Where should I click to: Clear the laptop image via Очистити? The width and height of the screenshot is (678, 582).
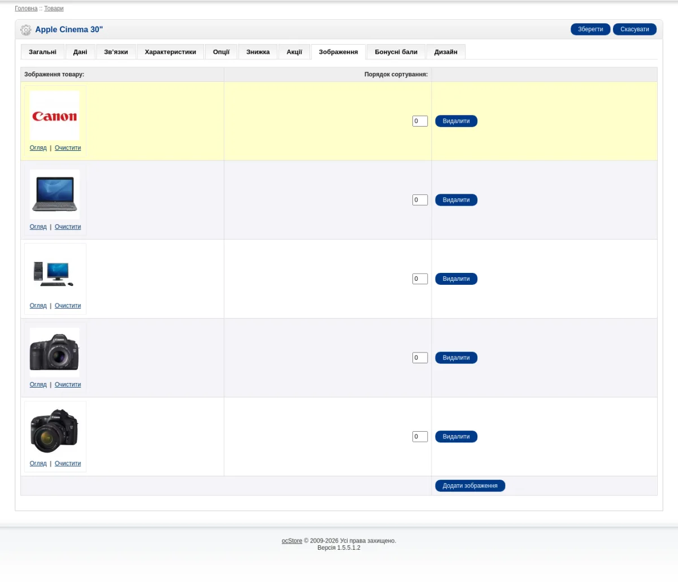click(68, 227)
